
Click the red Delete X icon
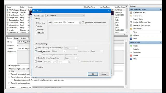coord(131,56)
